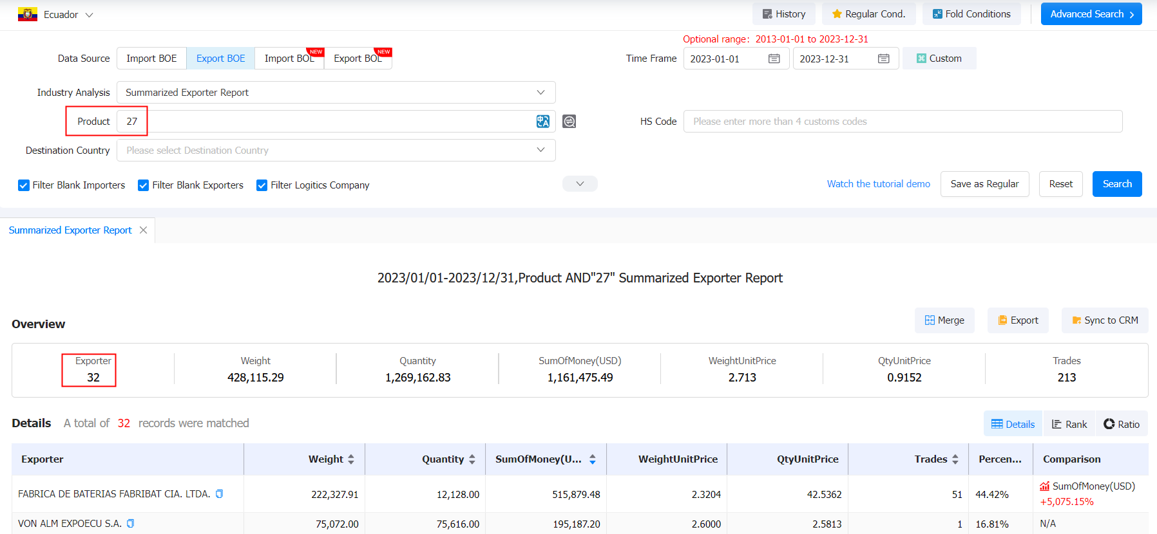The width and height of the screenshot is (1157, 534).
Task: Click Custom time frame button
Action: coord(939,59)
